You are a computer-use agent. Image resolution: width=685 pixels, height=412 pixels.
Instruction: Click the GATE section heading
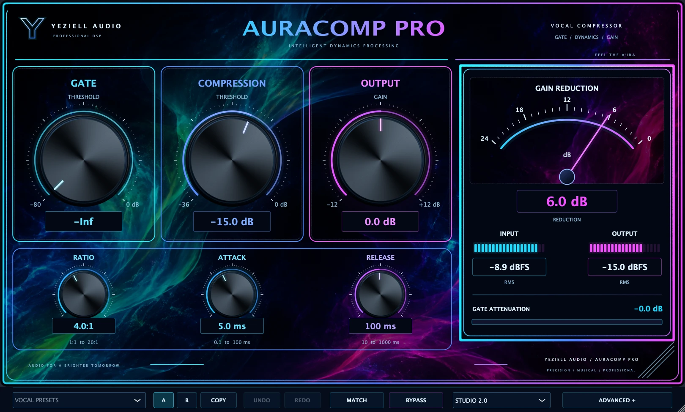pyautogui.click(x=84, y=83)
